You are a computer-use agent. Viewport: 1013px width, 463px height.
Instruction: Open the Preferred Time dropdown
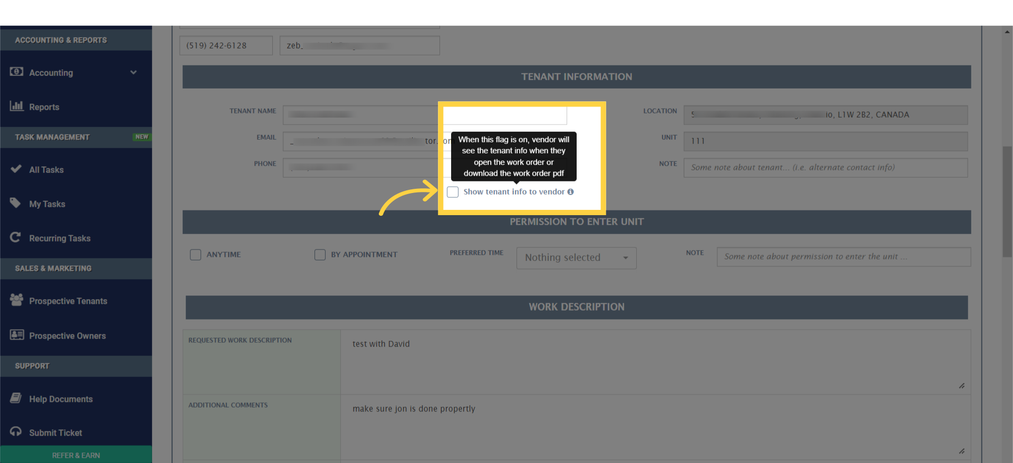[x=576, y=258]
